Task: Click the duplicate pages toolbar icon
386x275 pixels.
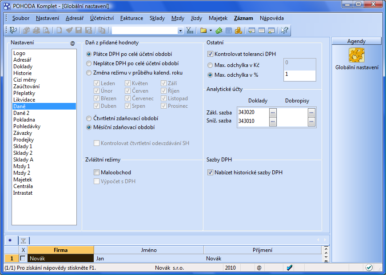Action: [102, 30]
